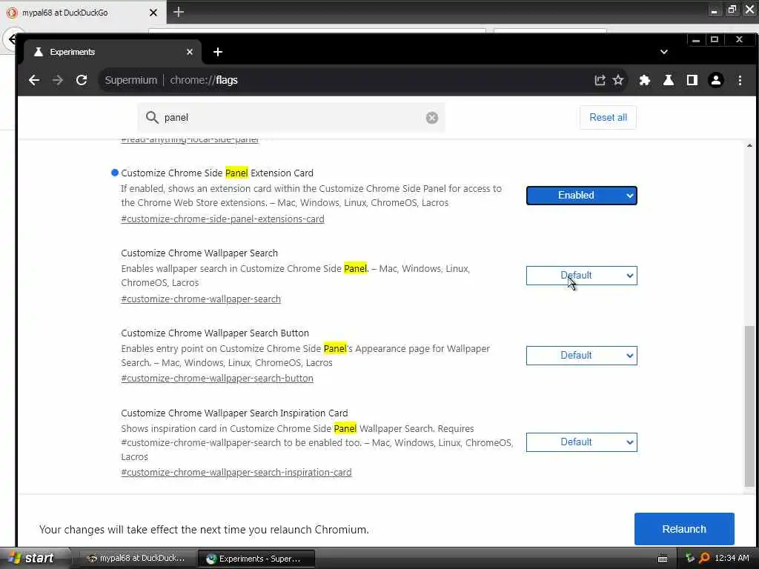Image resolution: width=759 pixels, height=569 pixels.
Task: Click the orange magnifier tray icon
Action: [704, 559]
